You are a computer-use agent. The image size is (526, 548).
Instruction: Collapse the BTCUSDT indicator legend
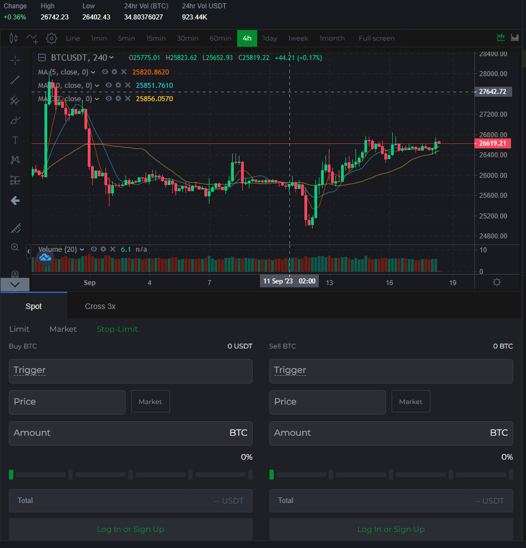coord(42,58)
